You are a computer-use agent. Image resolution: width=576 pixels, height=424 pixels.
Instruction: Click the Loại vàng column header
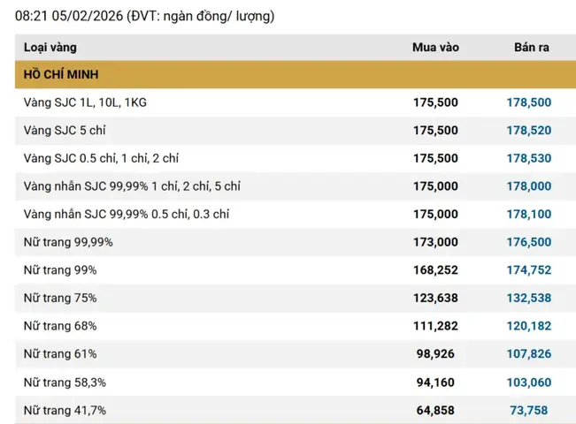coord(50,48)
